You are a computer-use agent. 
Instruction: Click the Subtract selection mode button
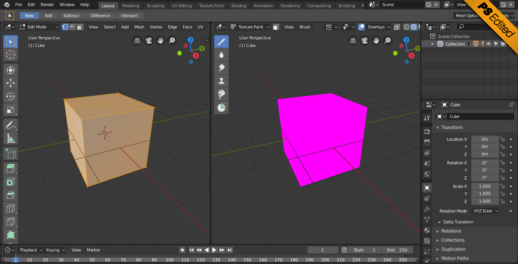click(71, 16)
